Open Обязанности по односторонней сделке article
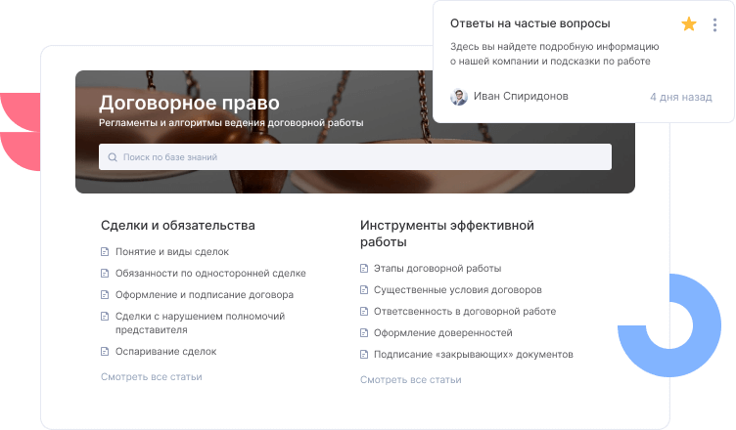Viewport: 736px width, 430px height. [209, 274]
